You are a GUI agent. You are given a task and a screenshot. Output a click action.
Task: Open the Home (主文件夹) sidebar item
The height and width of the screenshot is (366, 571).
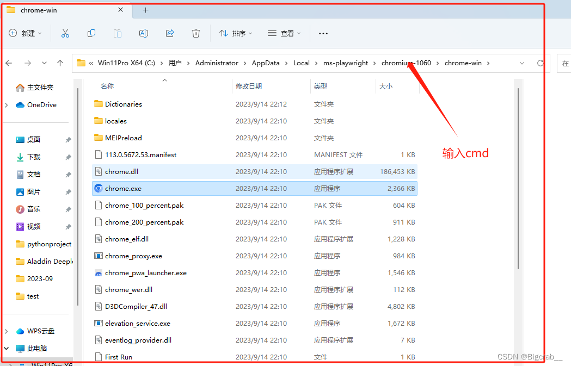pyautogui.click(x=35, y=88)
